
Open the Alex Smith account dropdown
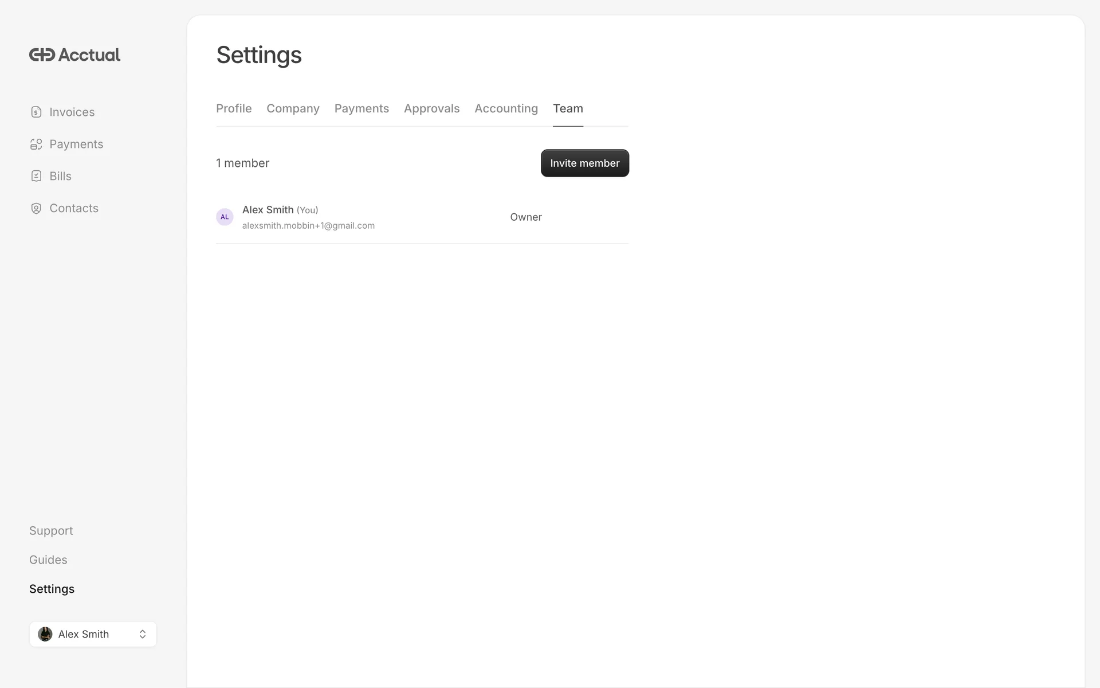click(x=84, y=634)
